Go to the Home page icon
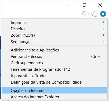109x101 pixels. point(85,14)
